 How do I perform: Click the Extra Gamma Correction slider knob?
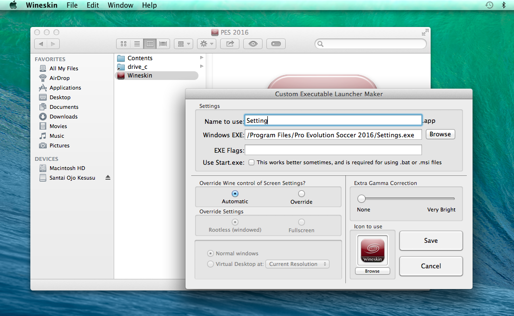coord(361,198)
